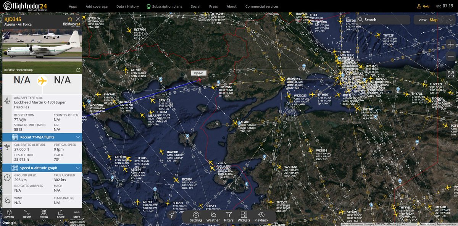Share this flight
The image size is (458, 226).
tap(61, 213)
